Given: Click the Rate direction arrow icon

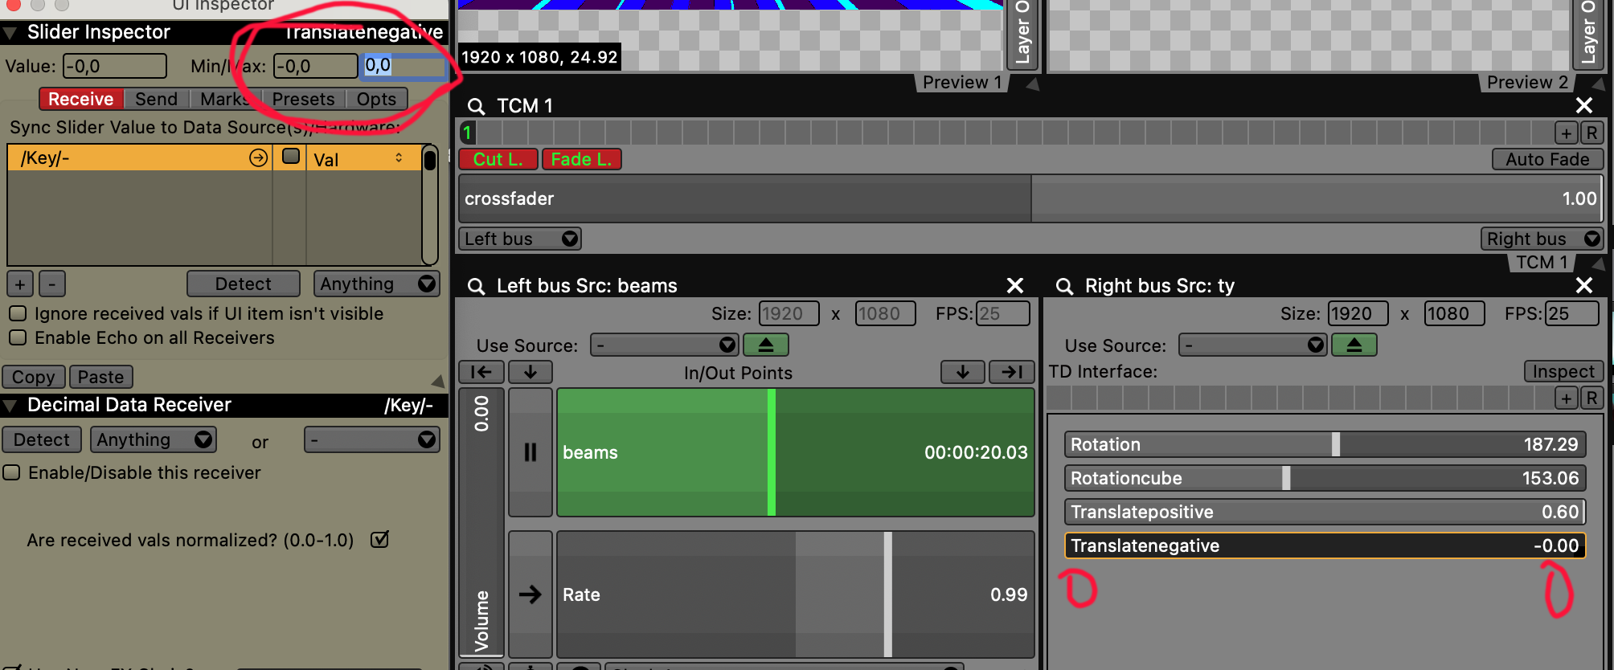Looking at the screenshot, I should coord(530,594).
